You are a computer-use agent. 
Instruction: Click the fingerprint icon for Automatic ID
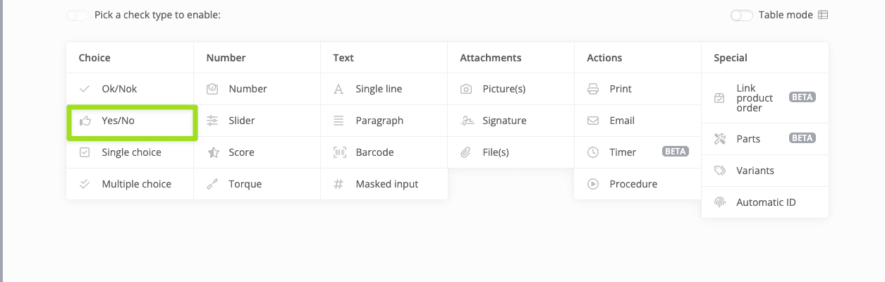pos(720,202)
